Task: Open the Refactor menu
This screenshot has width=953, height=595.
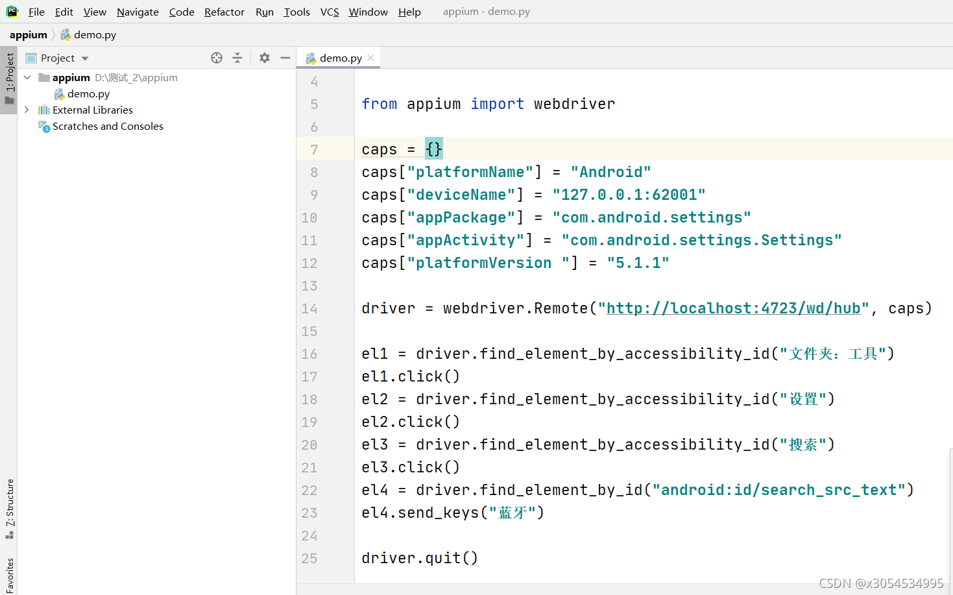Action: [x=224, y=12]
